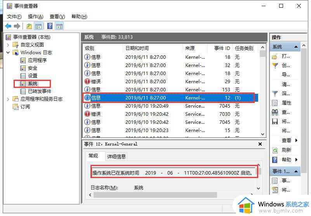Sort by the 级别 column header
The height and width of the screenshot is (216, 311).
103,48
